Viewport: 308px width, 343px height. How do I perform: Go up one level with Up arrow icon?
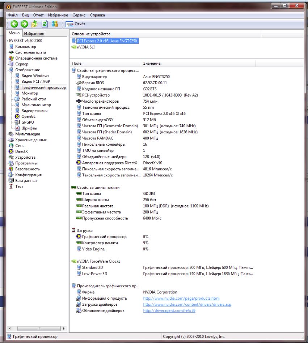pos(34,24)
